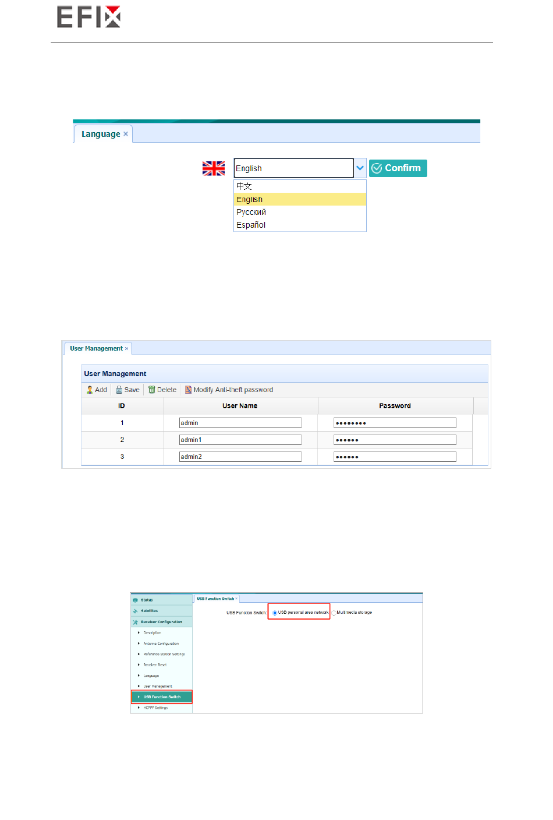
Task: Click the Status icon in sidebar
Action: click(x=136, y=600)
